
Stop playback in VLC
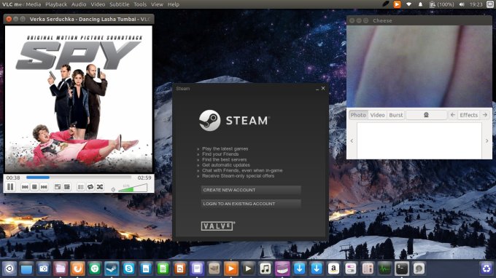(34, 187)
